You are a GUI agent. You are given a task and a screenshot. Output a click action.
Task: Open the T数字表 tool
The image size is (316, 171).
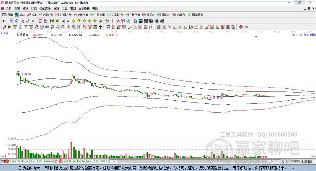pyautogui.click(x=133, y=15)
